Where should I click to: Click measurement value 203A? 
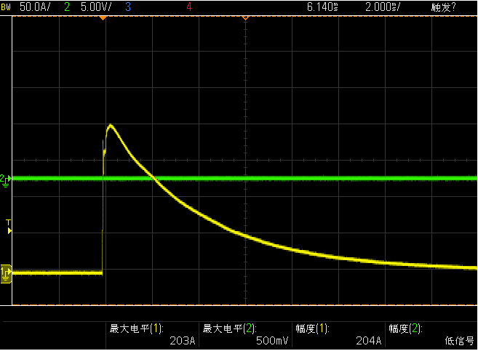(x=183, y=341)
